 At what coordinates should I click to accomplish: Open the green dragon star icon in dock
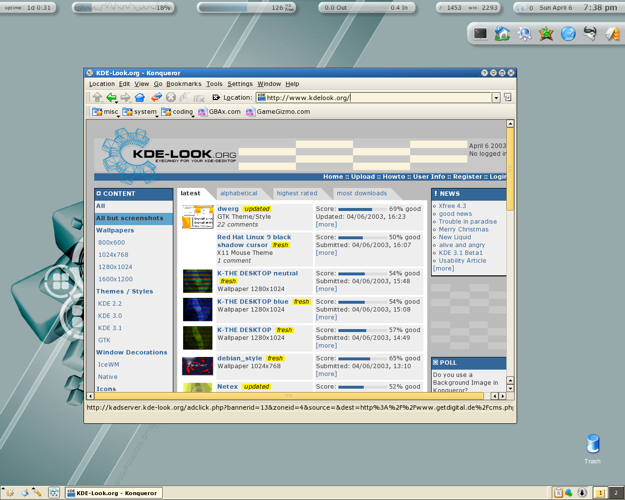[x=546, y=34]
